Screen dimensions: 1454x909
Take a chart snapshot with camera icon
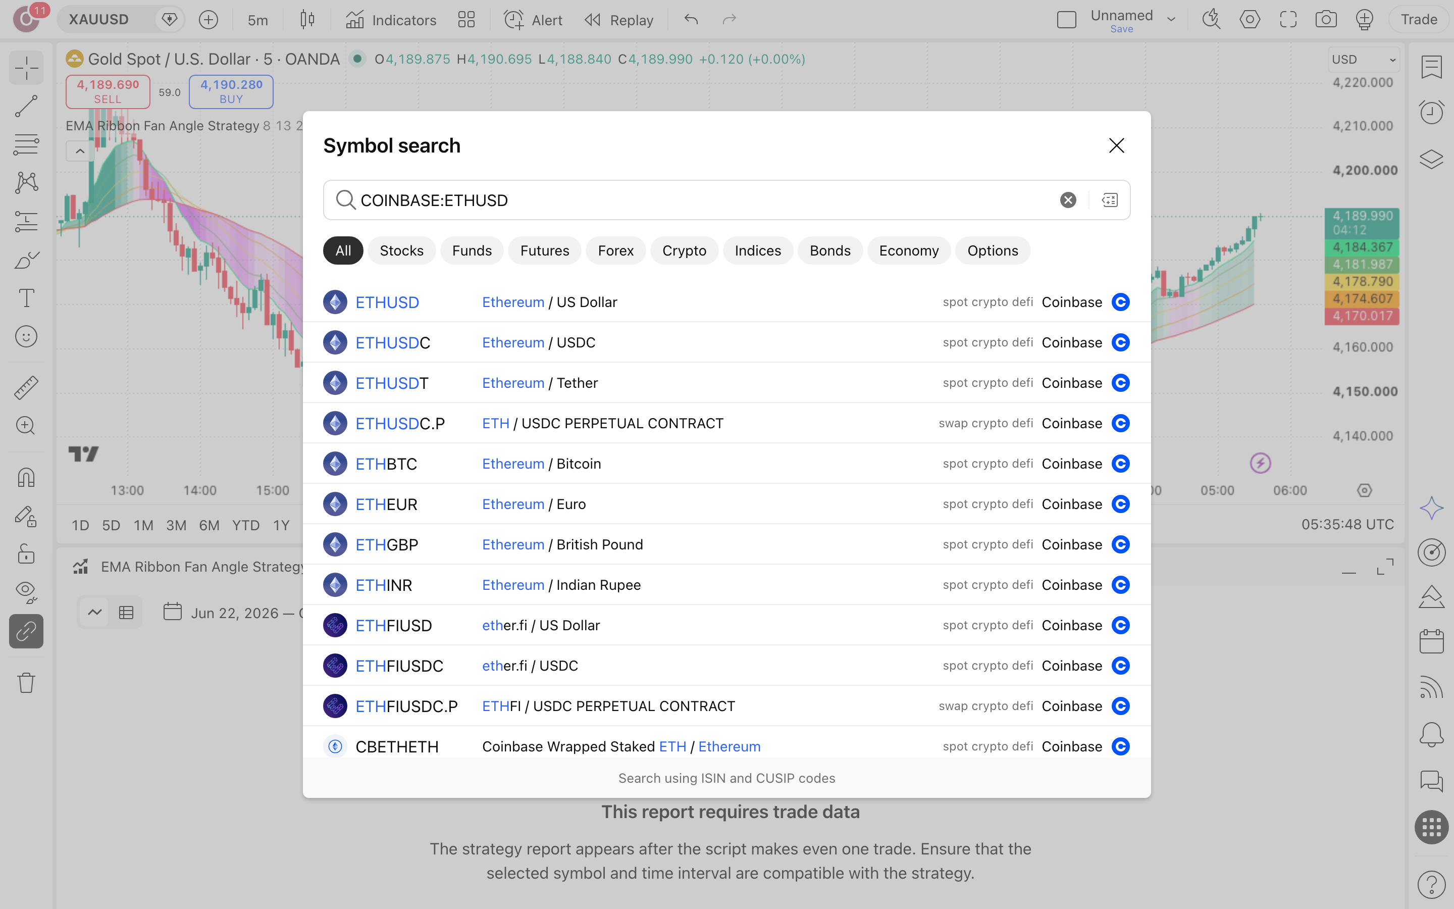tap(1326, 20)
